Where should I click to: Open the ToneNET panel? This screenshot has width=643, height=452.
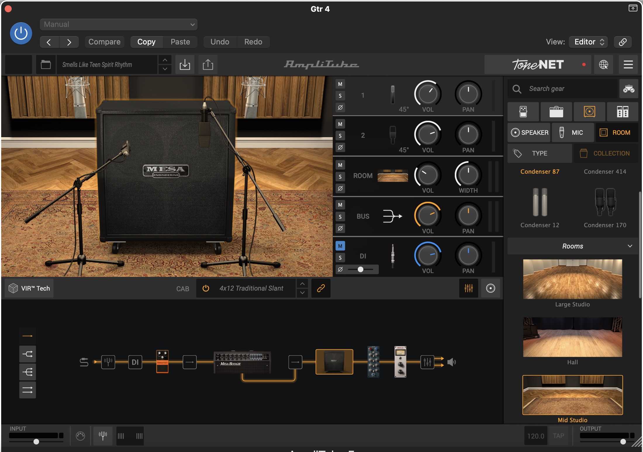(x=538, y=65)
